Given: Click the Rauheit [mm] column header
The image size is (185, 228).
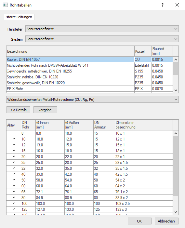Looking at the screenshot, I should tap(162, 51).
